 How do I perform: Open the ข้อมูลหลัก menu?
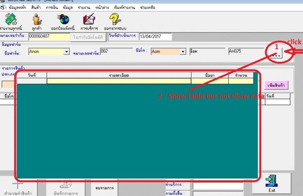tap(18, 7)
